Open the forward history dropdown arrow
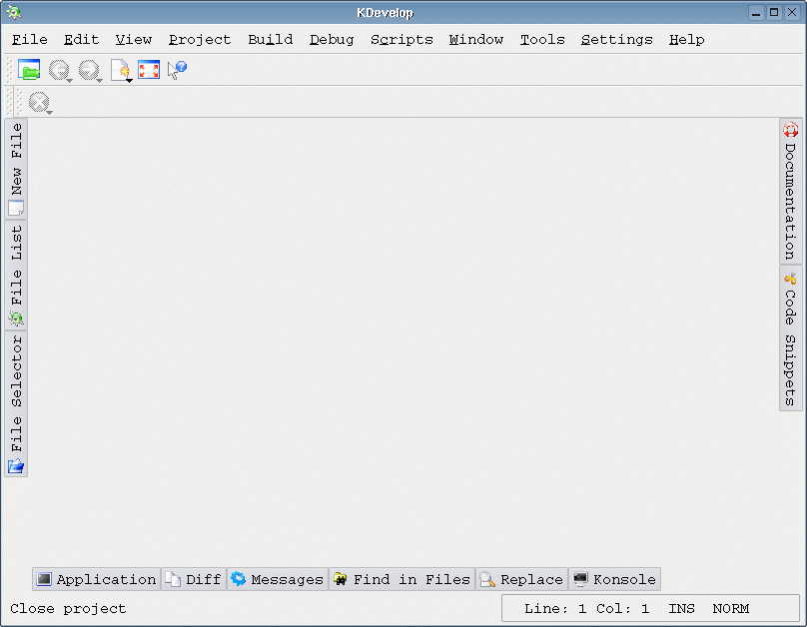Image resolution: width=807 pixels, height=627 pixels. [x=100, y=81]
